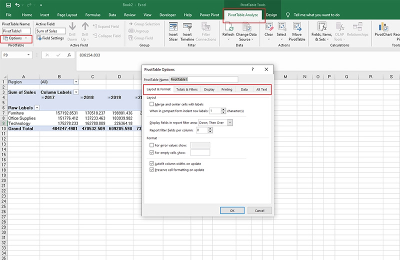The image size is (400, 260).
Task: Open Fields, Items, & Sets
Action: (x=322, y=32)
